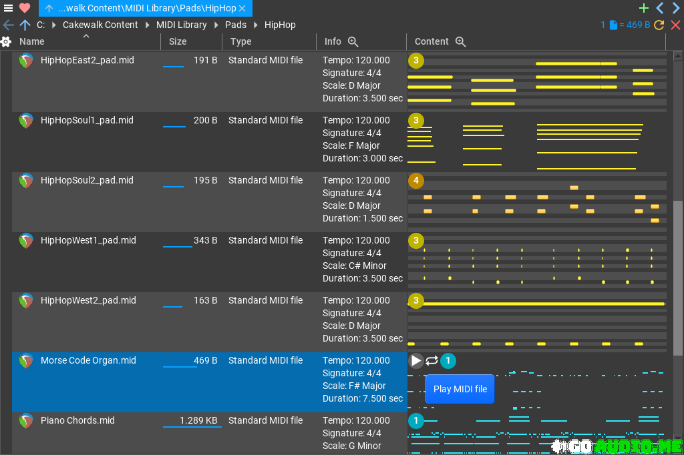Click track badge 3 on HipHopWest2_pad
The image size is (684, 455).
[415, 301]
